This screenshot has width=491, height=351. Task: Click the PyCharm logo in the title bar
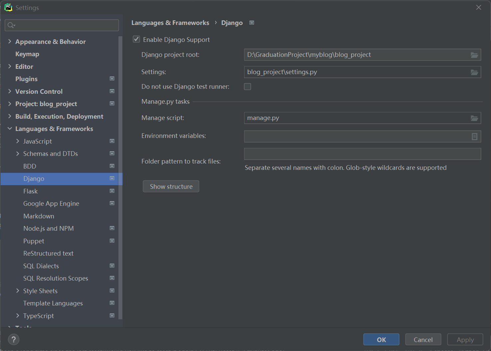8,7
